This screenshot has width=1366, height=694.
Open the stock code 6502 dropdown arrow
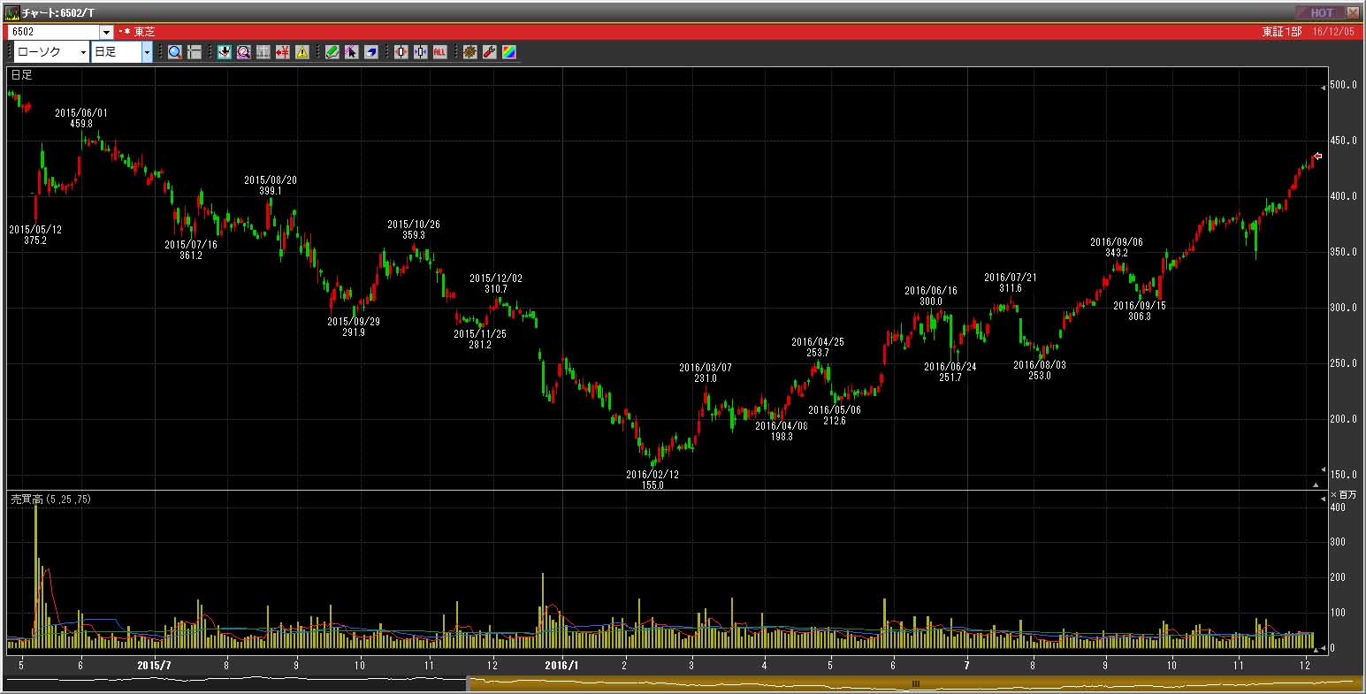point(106,32)
